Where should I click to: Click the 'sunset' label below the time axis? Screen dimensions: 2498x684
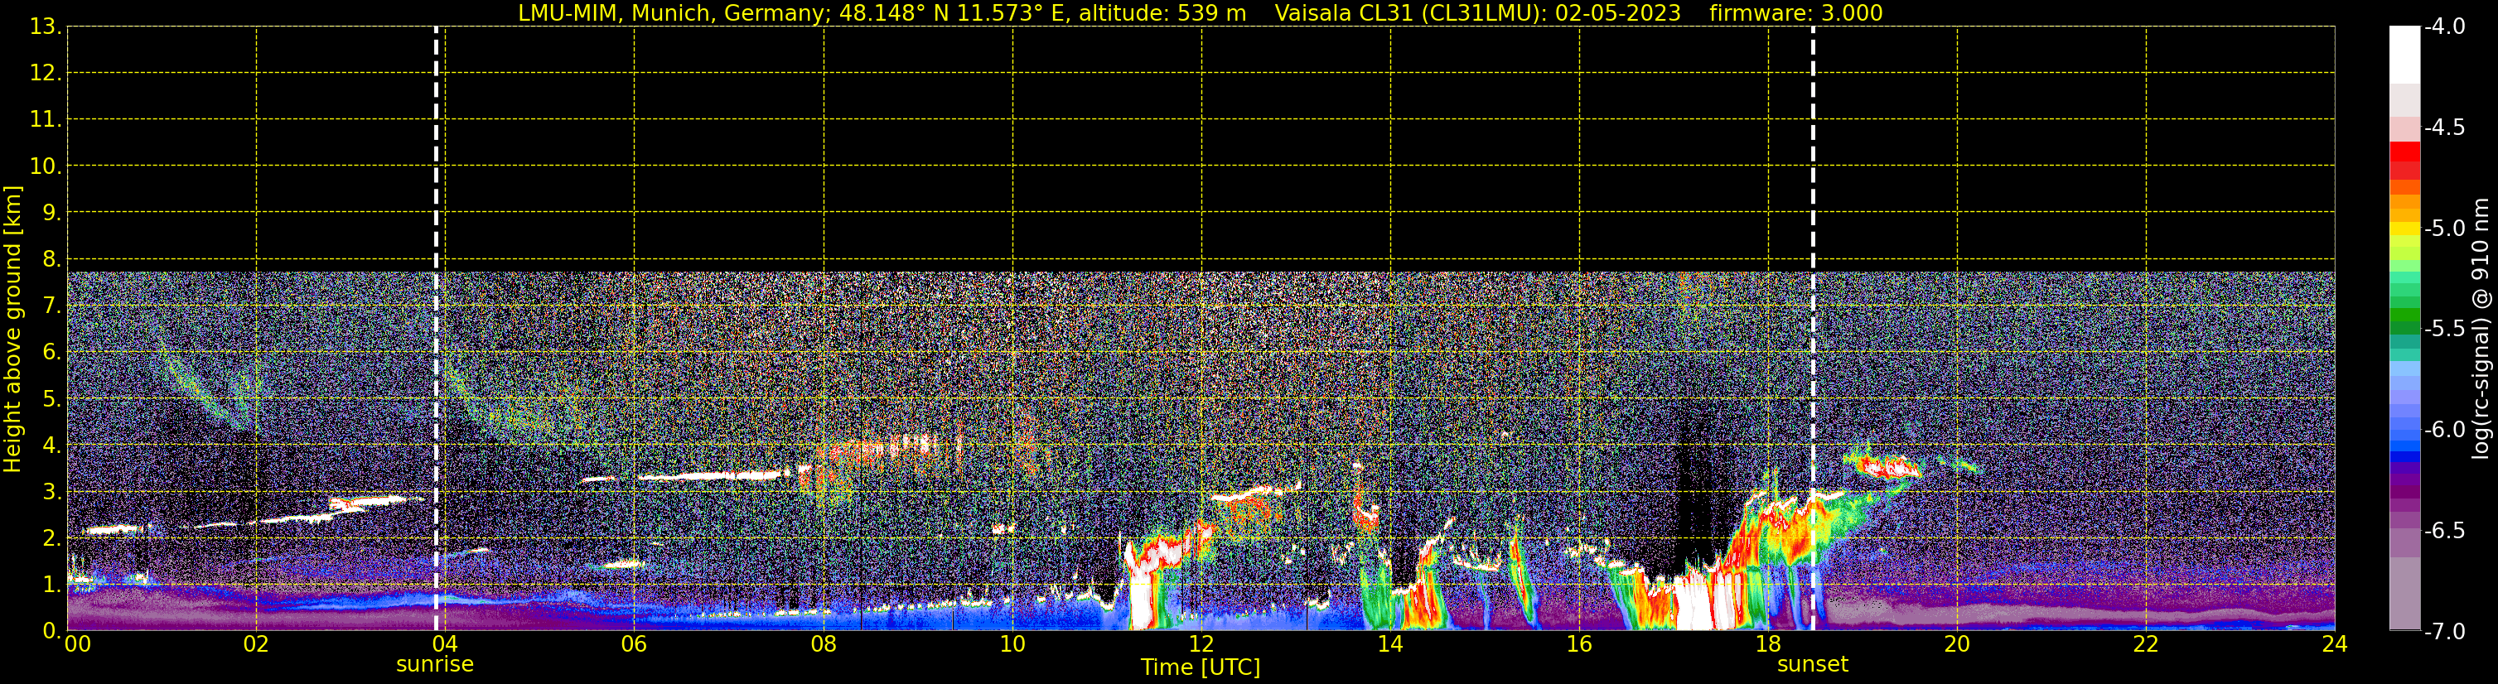coord(1813,665)
